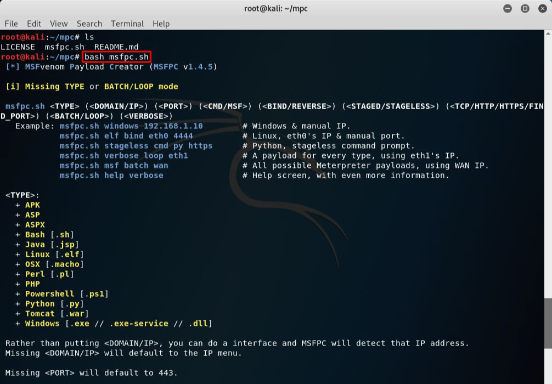
Task: Open the Search menu
Action: click(89, 24)
